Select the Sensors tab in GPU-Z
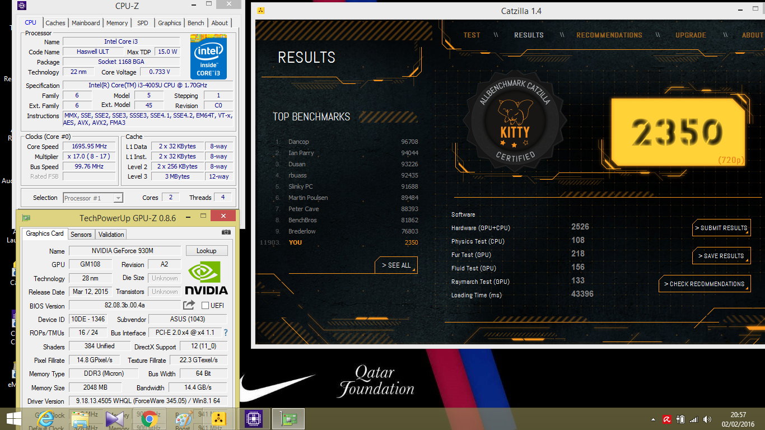 coord(81,234)
